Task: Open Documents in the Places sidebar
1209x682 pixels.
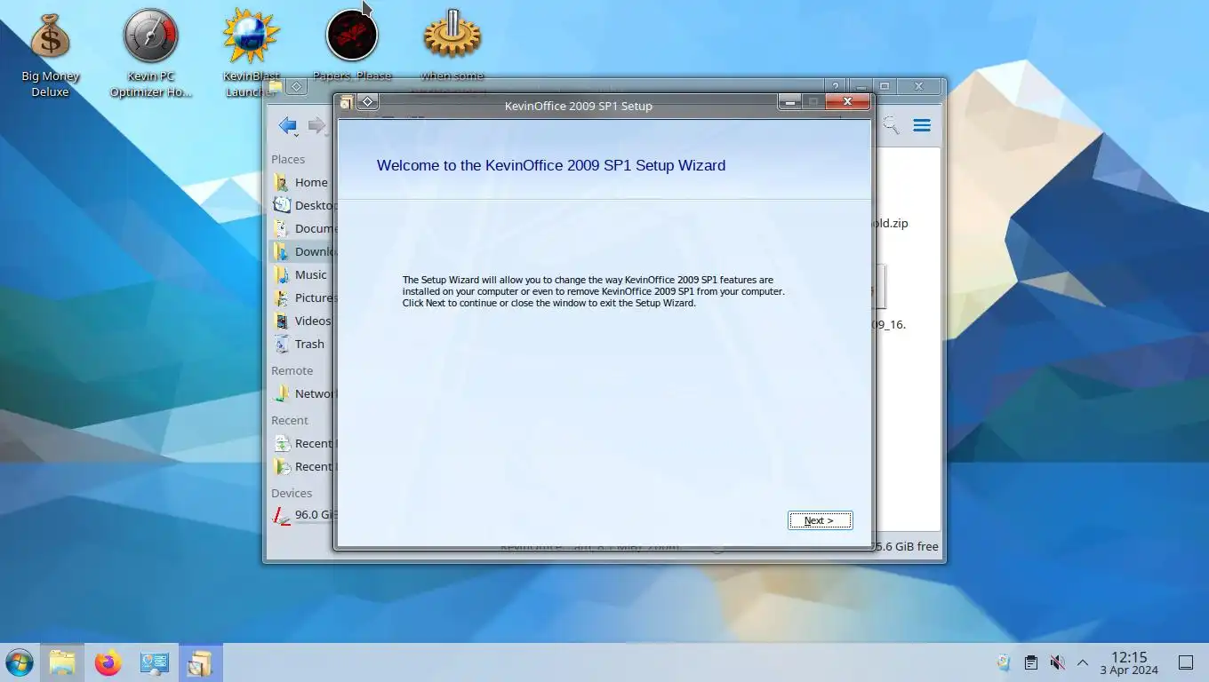Action: [x=302, y=228]
